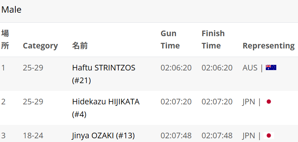The image size is (298, 142).
Task: Sort by the 名前 column header
Action: pyautogui.click(x=80, y=46)
